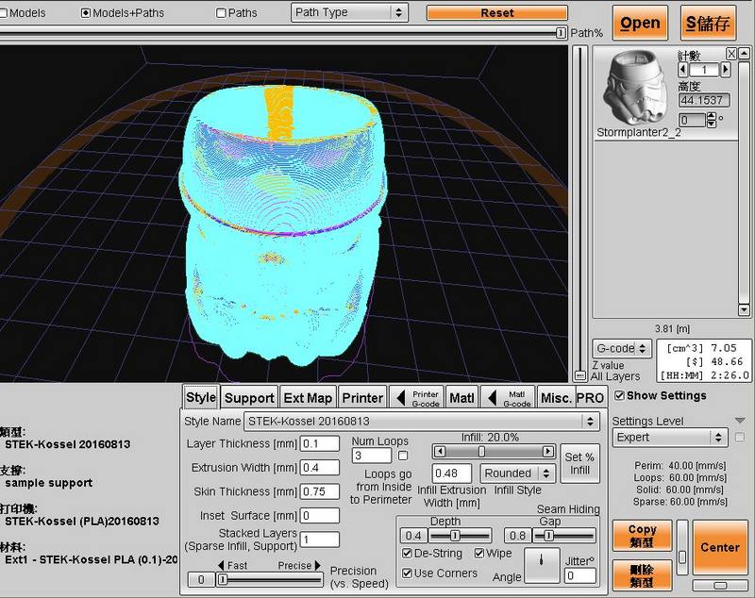755x598 pixels.
Task: Click the Open button
Action: click(640, 23)
